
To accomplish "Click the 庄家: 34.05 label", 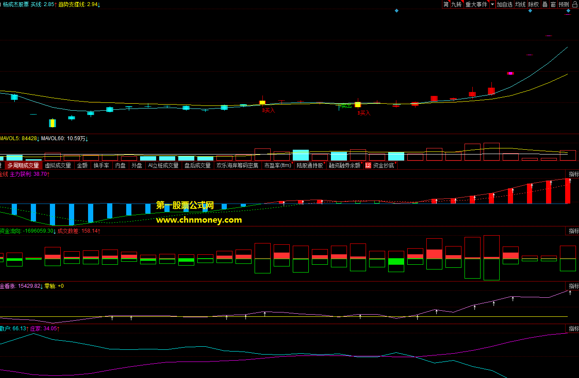I will tap(44, 329).
